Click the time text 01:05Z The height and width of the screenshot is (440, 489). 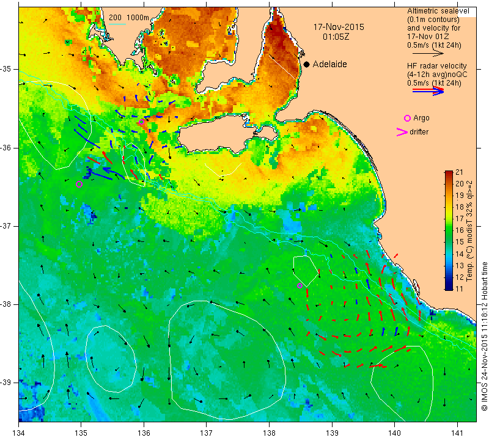pyautogui.click(x=336, y=37)
